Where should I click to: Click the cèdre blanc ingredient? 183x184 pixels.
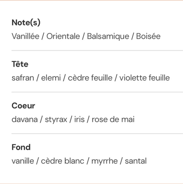coord(63,161)
